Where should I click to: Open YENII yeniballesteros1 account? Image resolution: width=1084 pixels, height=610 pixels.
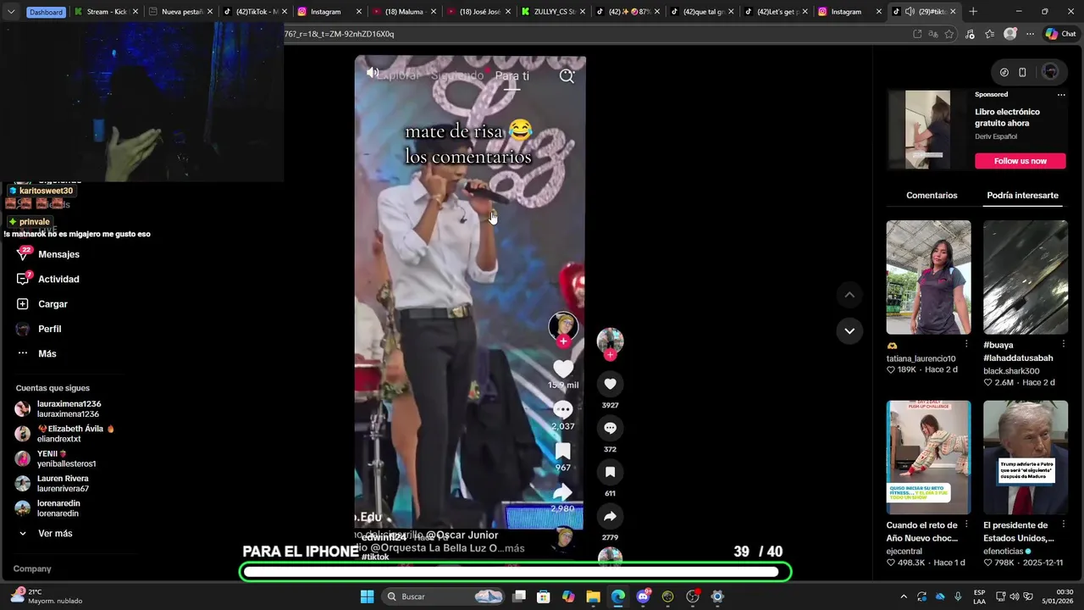tap(55, 458)
